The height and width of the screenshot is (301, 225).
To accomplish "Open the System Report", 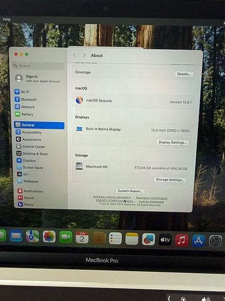I will point(130,191).
